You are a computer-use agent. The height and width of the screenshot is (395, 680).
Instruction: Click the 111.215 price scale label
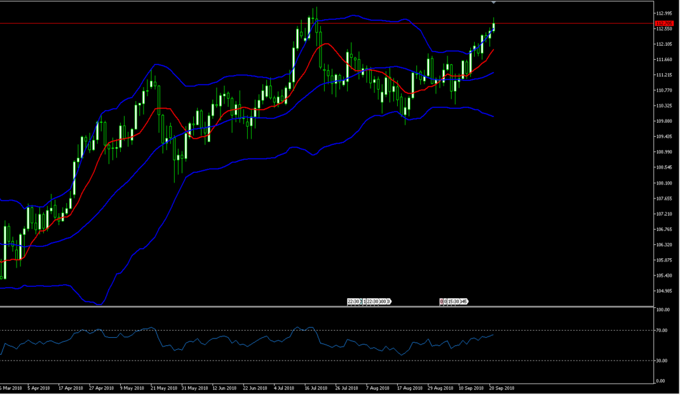[664, 75]
